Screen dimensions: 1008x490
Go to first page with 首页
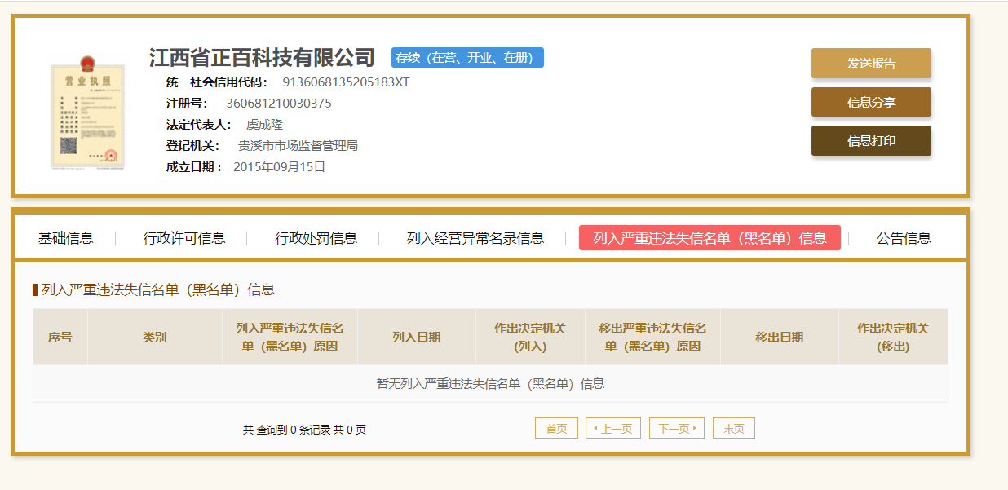(556, 428)
